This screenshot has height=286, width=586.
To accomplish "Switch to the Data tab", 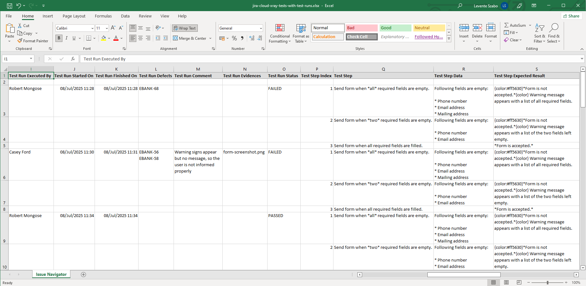I will coord(125,16).
